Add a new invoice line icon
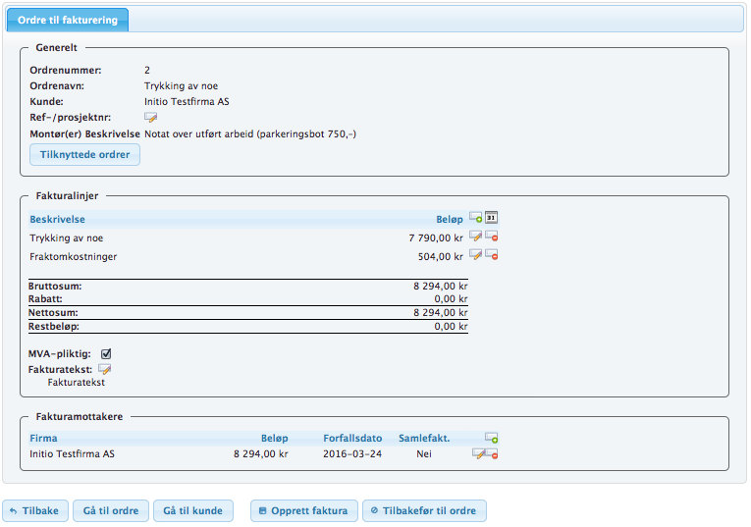Viewport: 751px width, 527px height. tap(475, 217)
